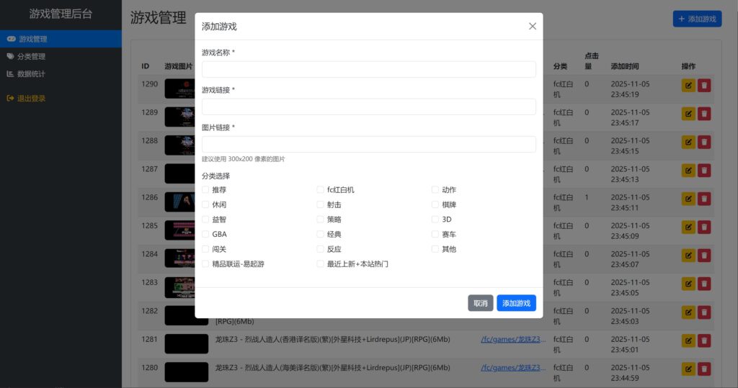Edit game row 1281
Image resolution: width=738 pixels, height=388 pixels.
point(688,340)
